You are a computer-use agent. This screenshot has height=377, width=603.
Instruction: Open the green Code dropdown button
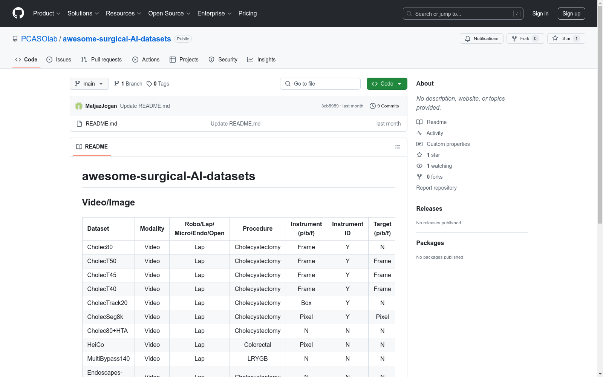click(387, 84)
